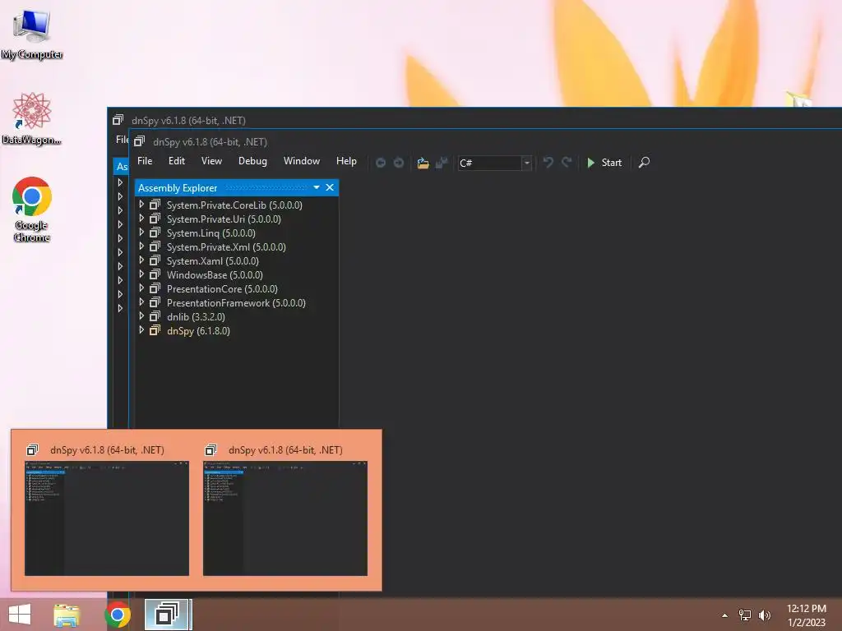This screenshot has width=842, height=631.
Task: Click the dnSpy taskbar button
Action: (x=168, y=615)
